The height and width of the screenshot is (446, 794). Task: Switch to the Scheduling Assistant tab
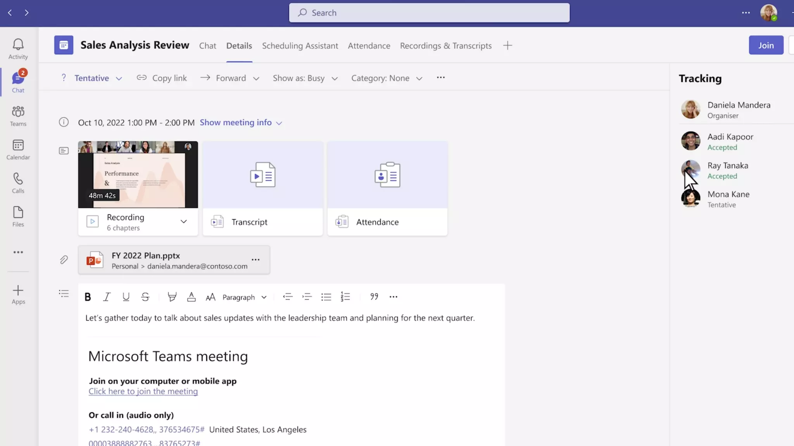click(x=300, y=46)
